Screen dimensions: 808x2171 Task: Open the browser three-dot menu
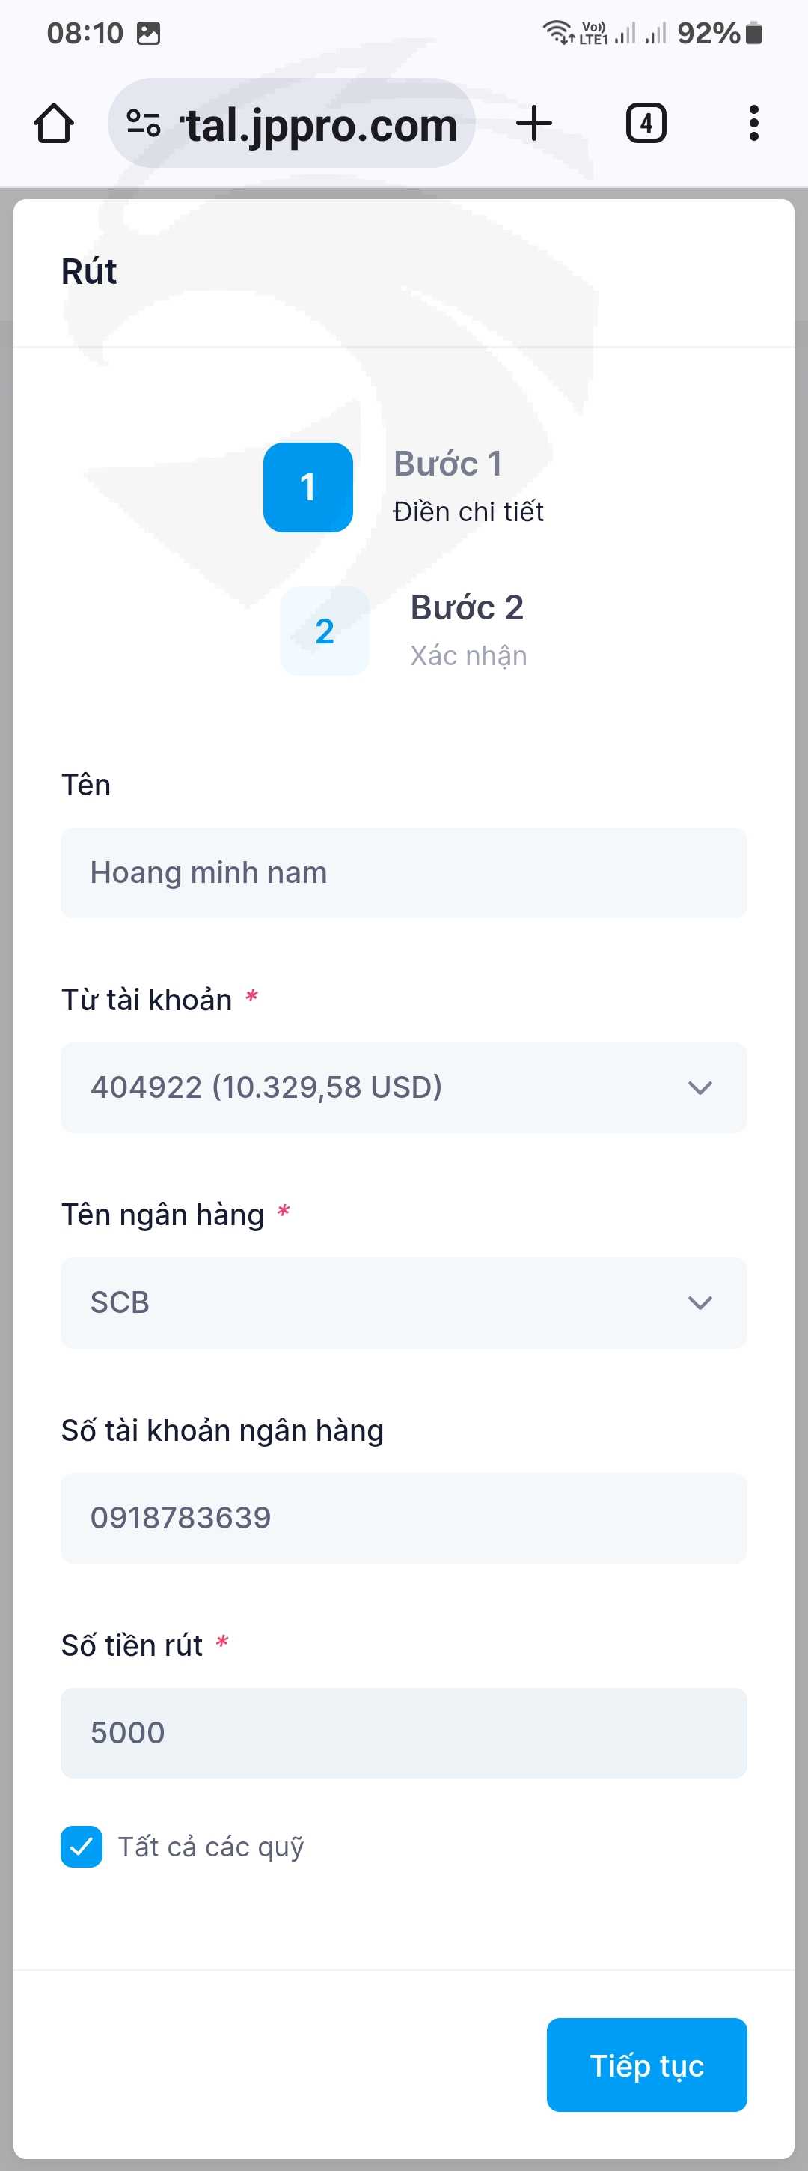point(753,124)
